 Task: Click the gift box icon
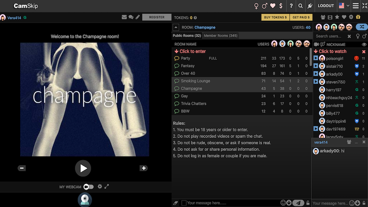click(x=358, y=17)
